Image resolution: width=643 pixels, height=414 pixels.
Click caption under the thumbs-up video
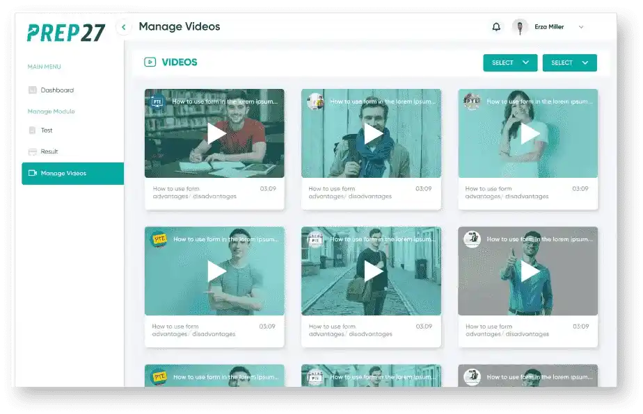(x=507, y=330)
